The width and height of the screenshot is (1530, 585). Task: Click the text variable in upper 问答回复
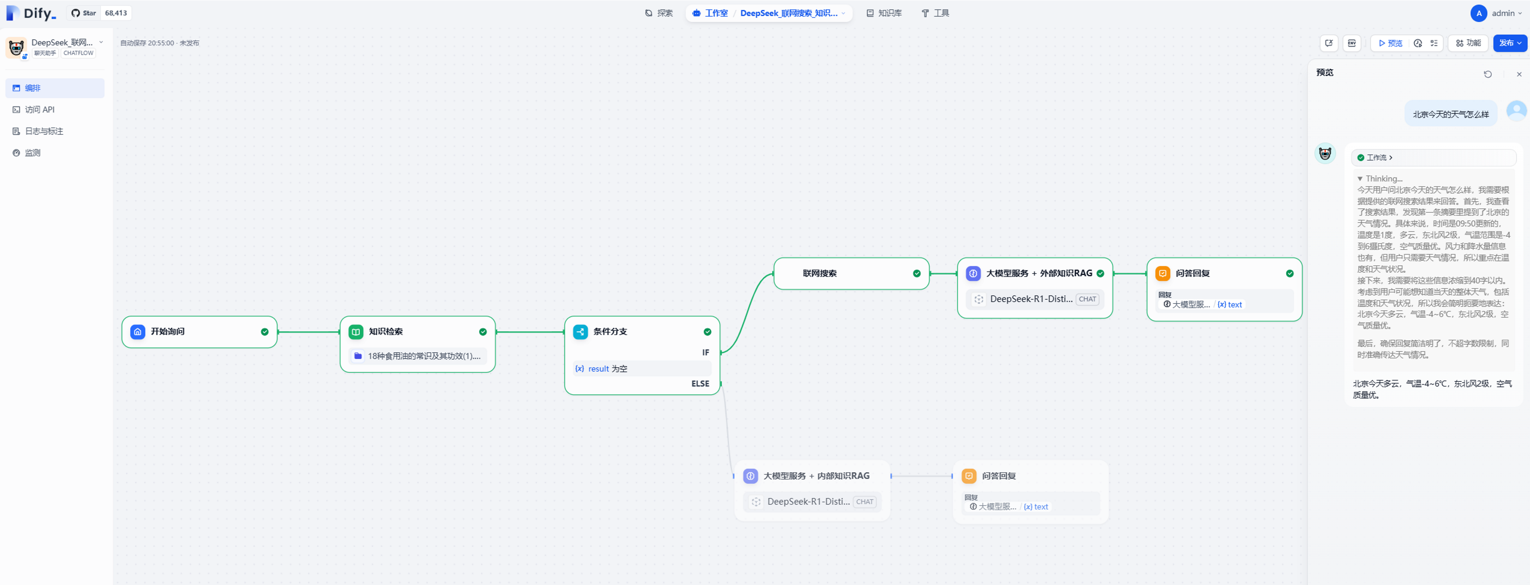pyautogui.click(x=1229, y=305)
